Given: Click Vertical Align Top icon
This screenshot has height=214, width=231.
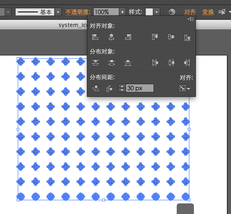Looking at the screenshot, I should tap(155, 37).
